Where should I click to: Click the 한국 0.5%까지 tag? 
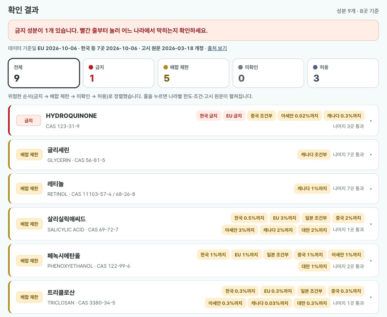(249, 218)
